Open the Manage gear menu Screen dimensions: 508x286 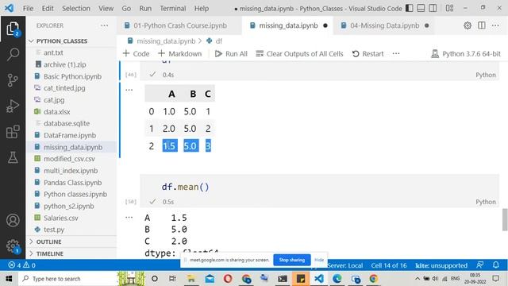13,246
